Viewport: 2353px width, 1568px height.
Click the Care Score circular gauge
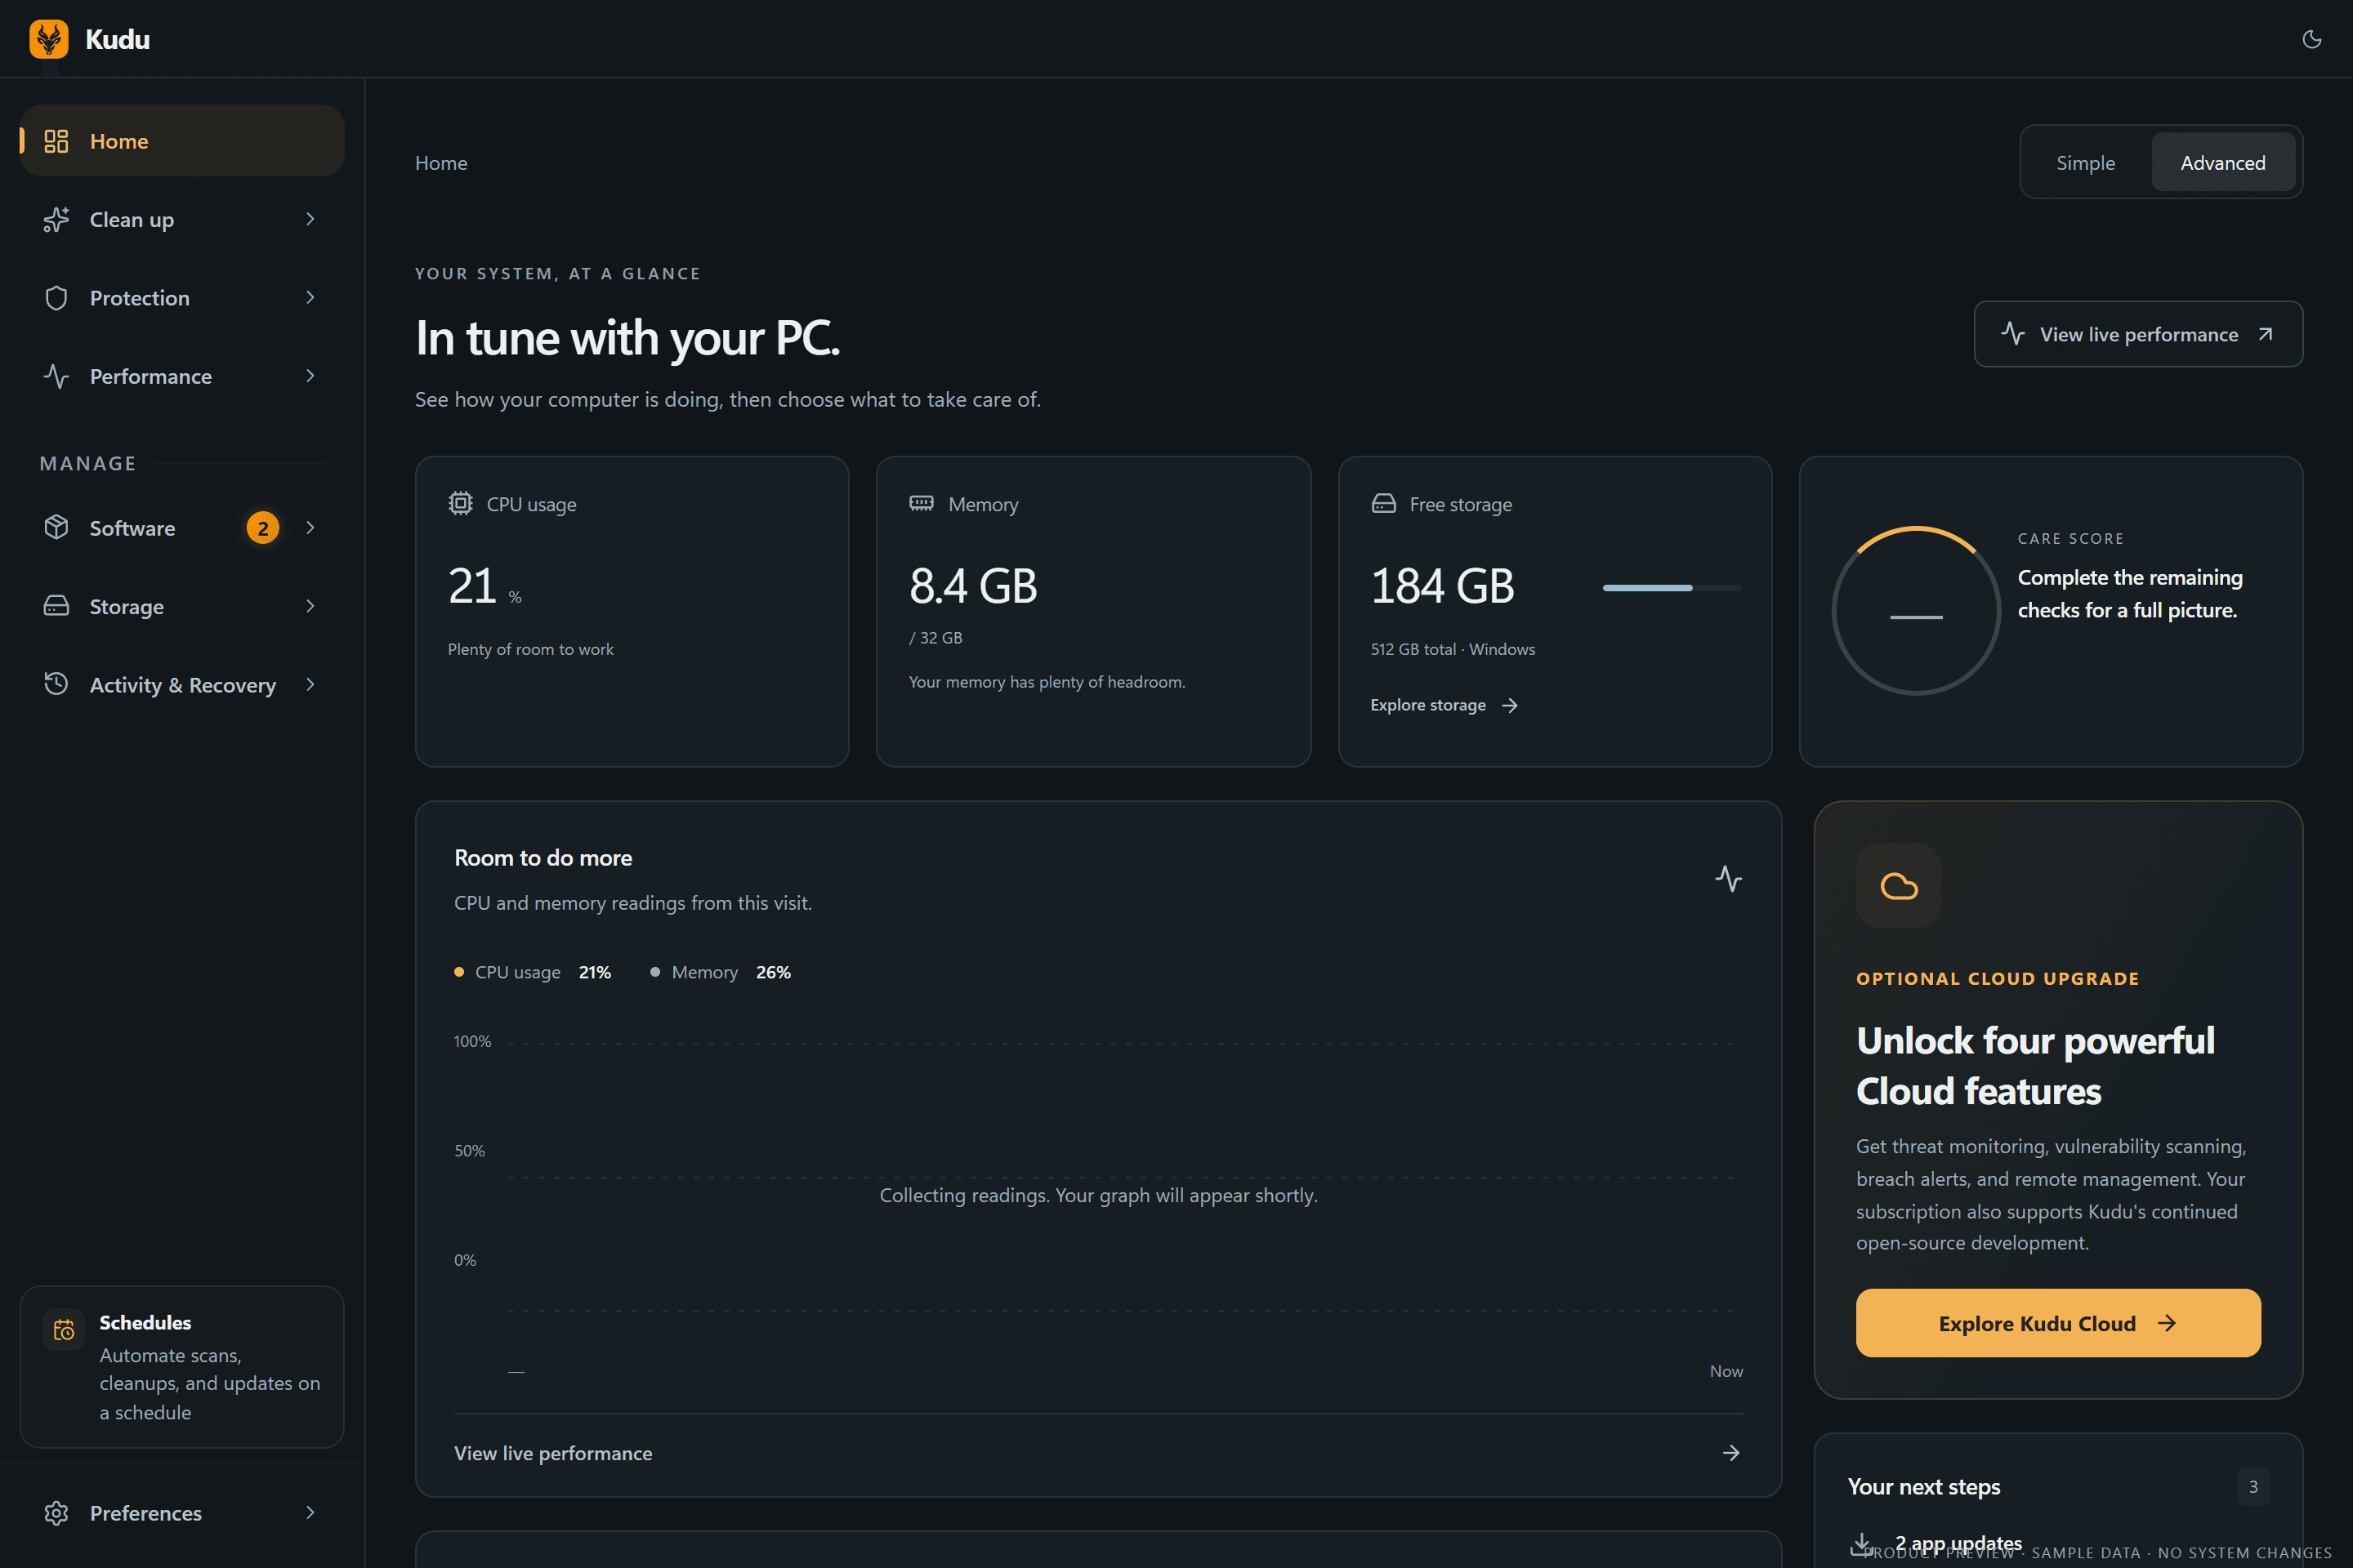(x=1916, y=611)
